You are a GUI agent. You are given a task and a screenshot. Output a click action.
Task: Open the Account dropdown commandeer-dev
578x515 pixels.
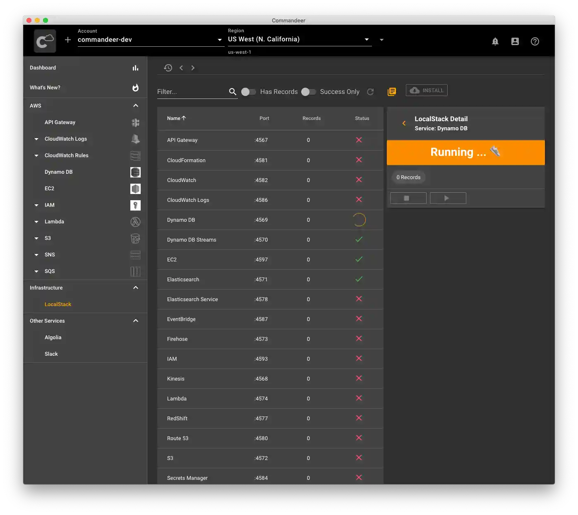coord(150,40)
